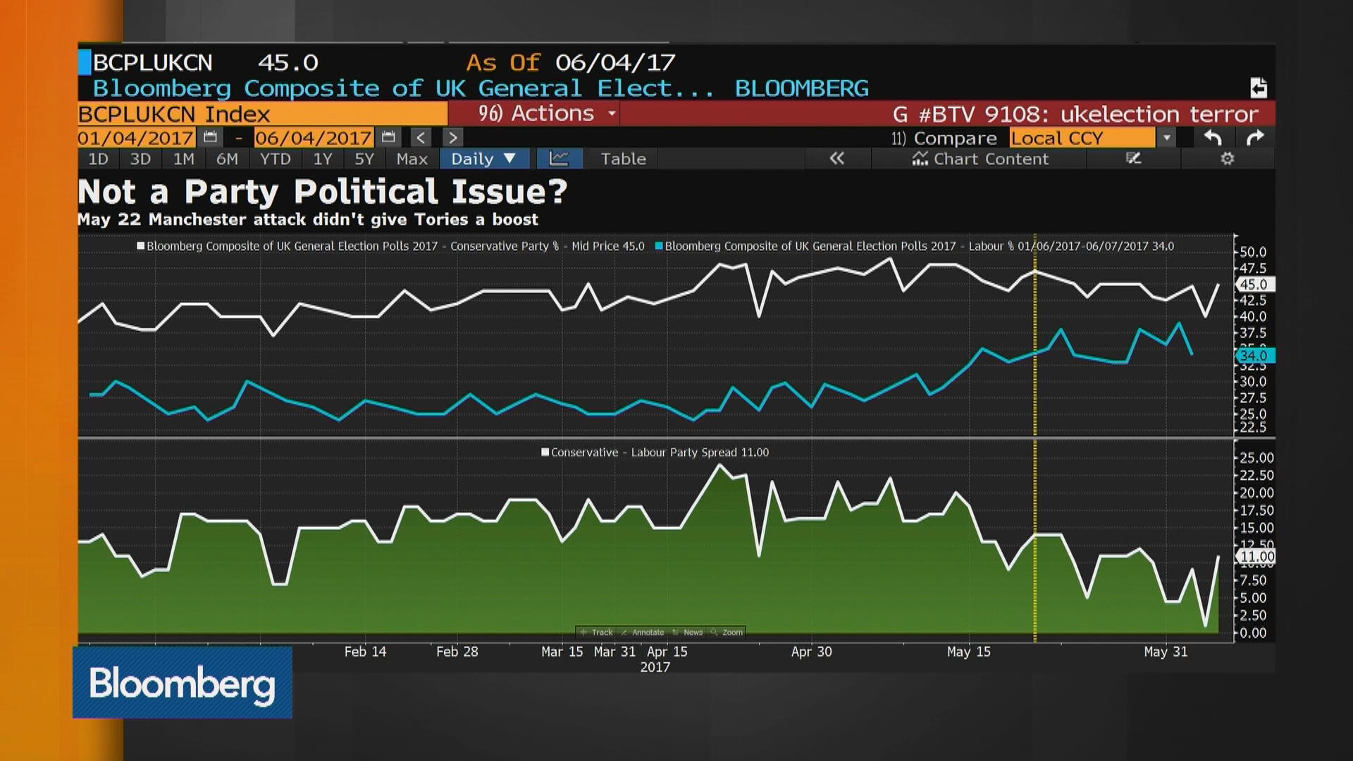Select the 1D range tab
This screenshot has width=1353, height=761.
pyautogui.click(x=98, y=159)
